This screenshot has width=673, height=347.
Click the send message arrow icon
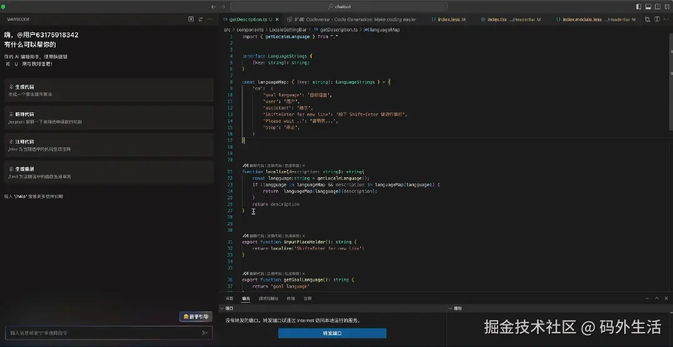pyautogui.click(x=205, y=333)
